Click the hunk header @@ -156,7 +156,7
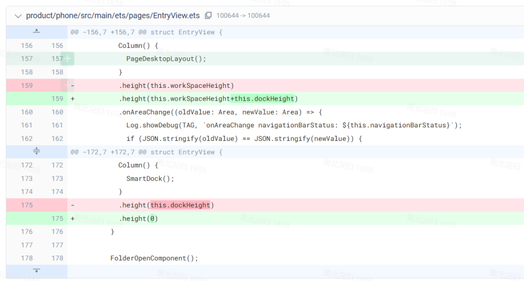The height and width of the screenshot is (281, 524). [146, 32]
